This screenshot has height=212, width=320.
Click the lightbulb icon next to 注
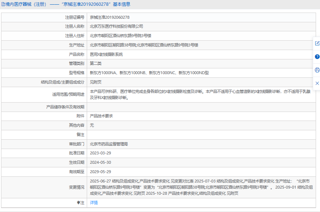[78, 203]
